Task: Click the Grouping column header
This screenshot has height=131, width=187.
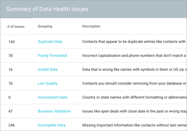Action: point(45,26)
